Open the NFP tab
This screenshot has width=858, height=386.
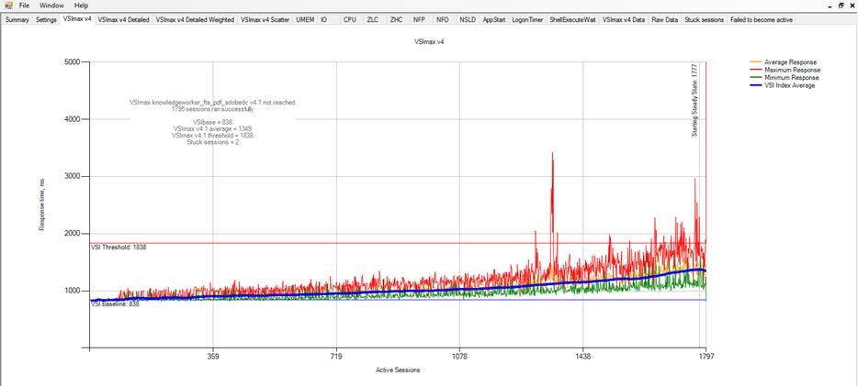419,19
